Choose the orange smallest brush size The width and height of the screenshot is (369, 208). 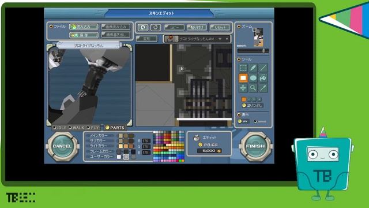point(244,99)
